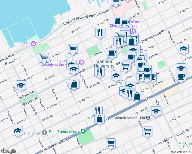
Task: Open shopping cart marker near Huron St
Action: pos(111,143)
